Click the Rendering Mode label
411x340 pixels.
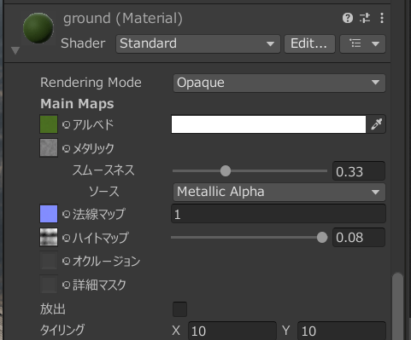pyautogui.click(x=91, y=83)
